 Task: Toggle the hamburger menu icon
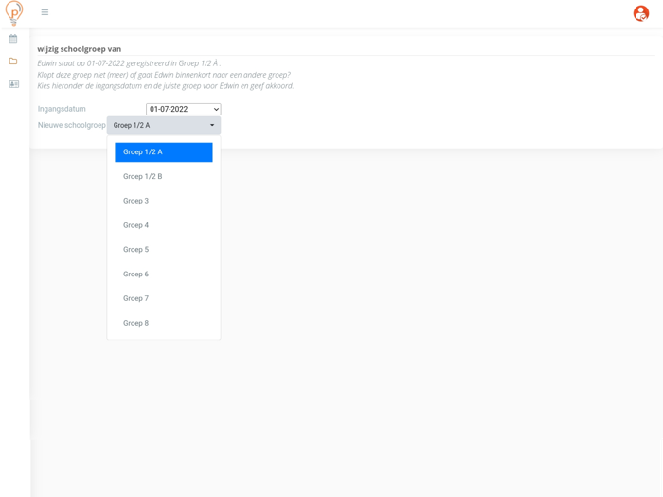tap(45, 12)
